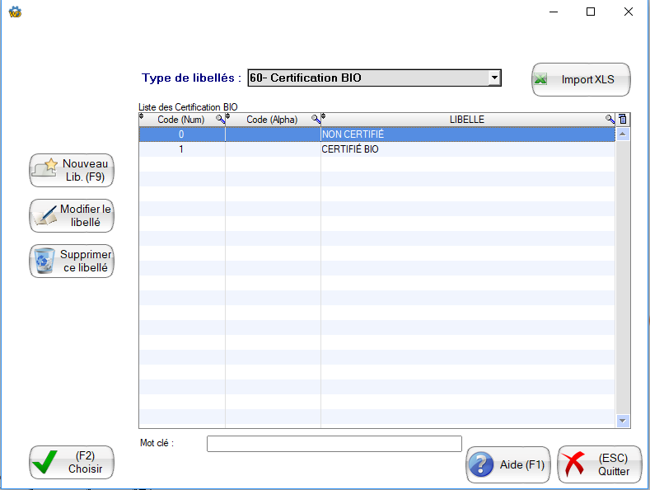Confirm selection with Choisir (F2)
Image resolution: width=650 pixels, height=490 pixels.
tap(72, 463)
